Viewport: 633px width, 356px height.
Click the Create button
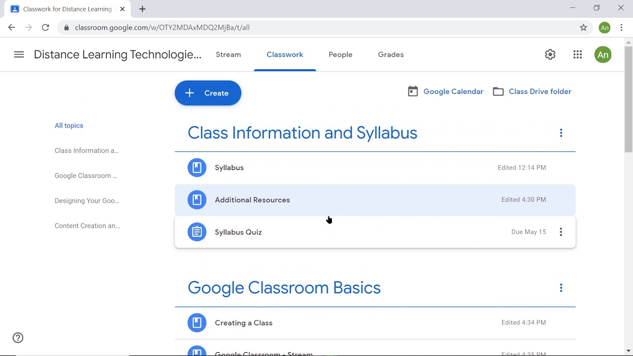tap(208, 93)
